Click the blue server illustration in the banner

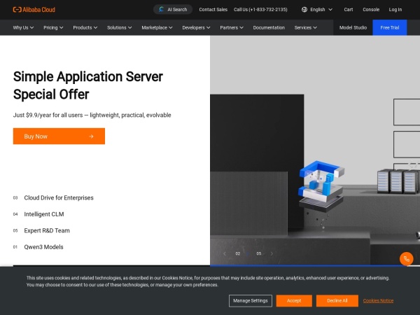tap(321, 185)
